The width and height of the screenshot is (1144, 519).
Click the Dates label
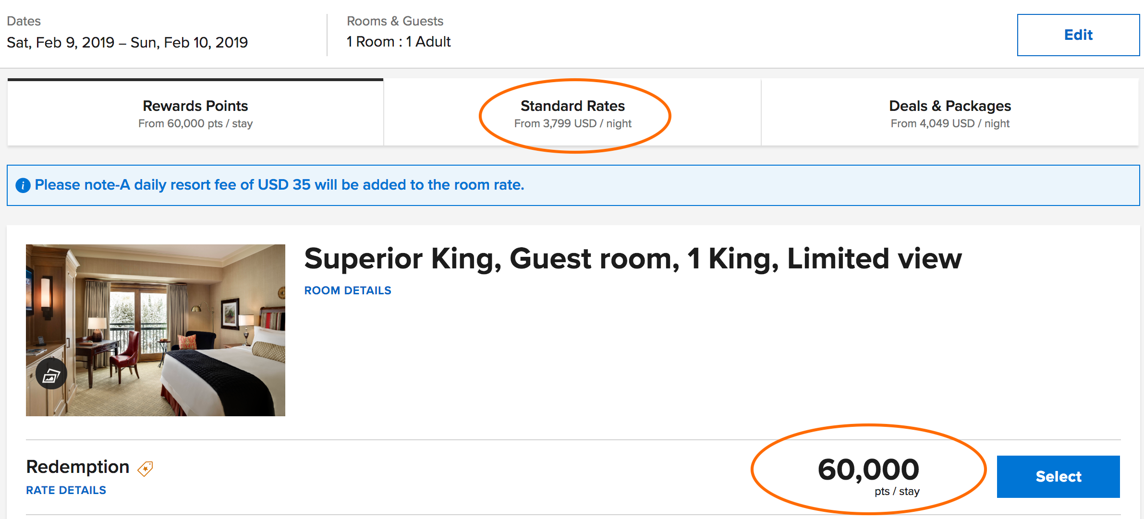[24, 21]
